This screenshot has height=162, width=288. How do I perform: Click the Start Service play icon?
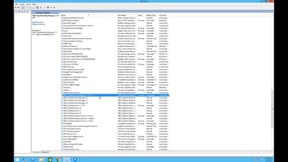click(x=45, y=8)
